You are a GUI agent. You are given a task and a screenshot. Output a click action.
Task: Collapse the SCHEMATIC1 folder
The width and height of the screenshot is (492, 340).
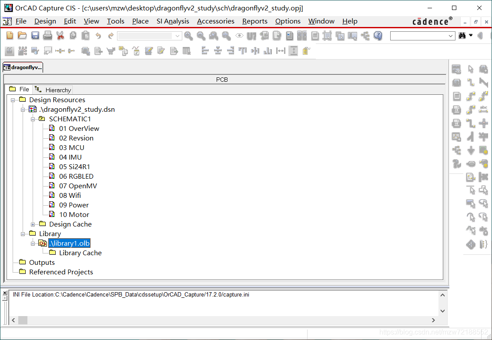click(33, 119)
